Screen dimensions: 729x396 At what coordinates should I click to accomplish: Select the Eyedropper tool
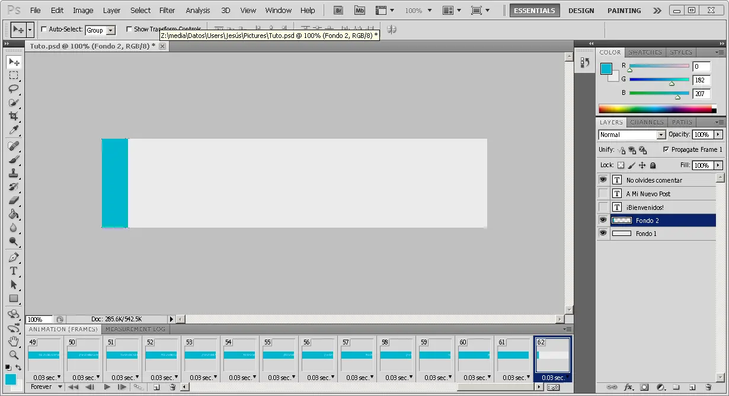[14, 130]
